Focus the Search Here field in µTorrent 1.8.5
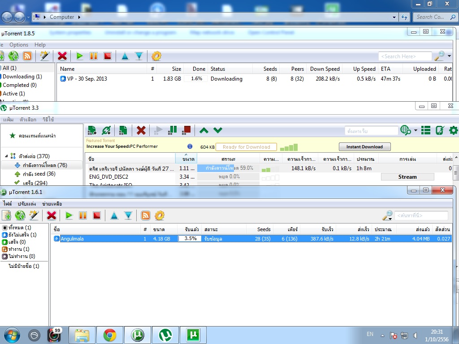Image resolution: width=459 pixels, height=344 pixels. [405, 56]
